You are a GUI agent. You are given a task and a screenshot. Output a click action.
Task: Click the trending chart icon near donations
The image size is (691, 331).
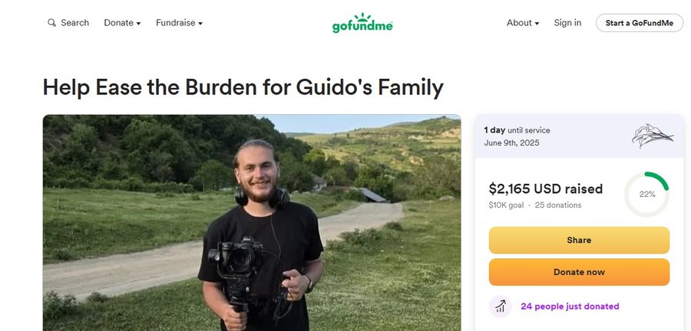click(x=500, y=306)
